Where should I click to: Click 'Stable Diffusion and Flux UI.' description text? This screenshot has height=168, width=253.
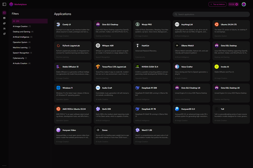[224, 72]
